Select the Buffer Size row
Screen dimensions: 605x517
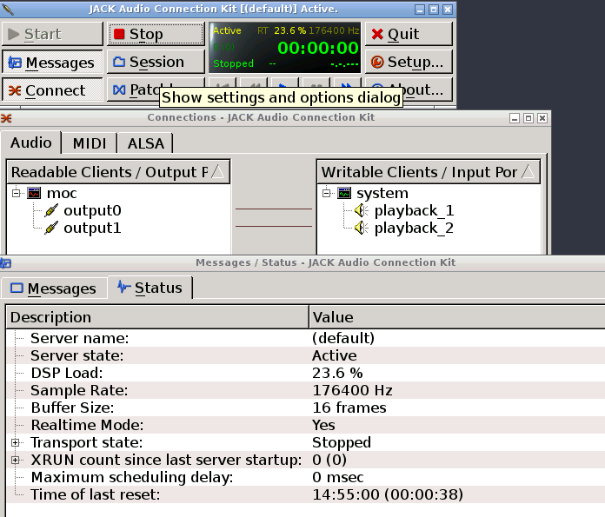[x=306, y=408]
